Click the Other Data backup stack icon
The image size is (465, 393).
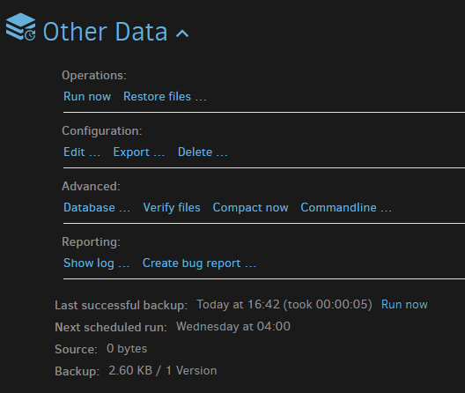[21, 26]
